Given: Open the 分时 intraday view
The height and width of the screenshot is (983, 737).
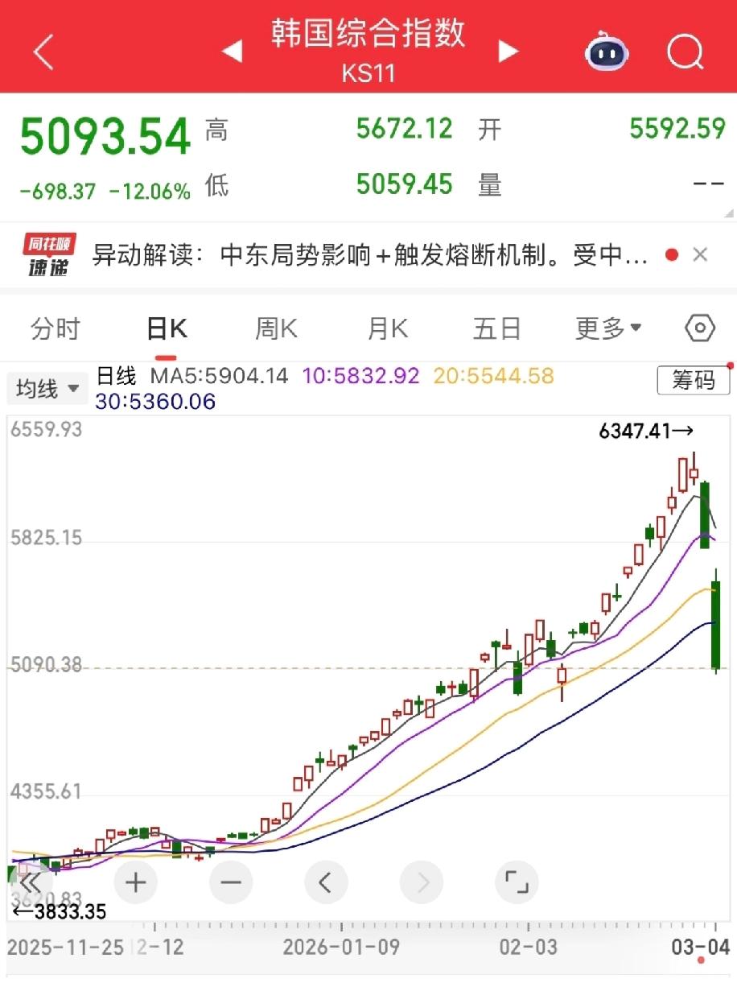Looking at the screenshot, I should [55, 328].
